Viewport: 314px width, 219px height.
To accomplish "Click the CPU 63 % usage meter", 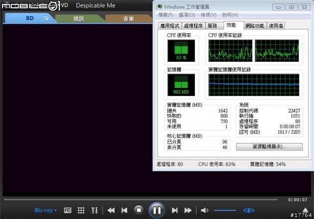I will click(x=181, y=50).
